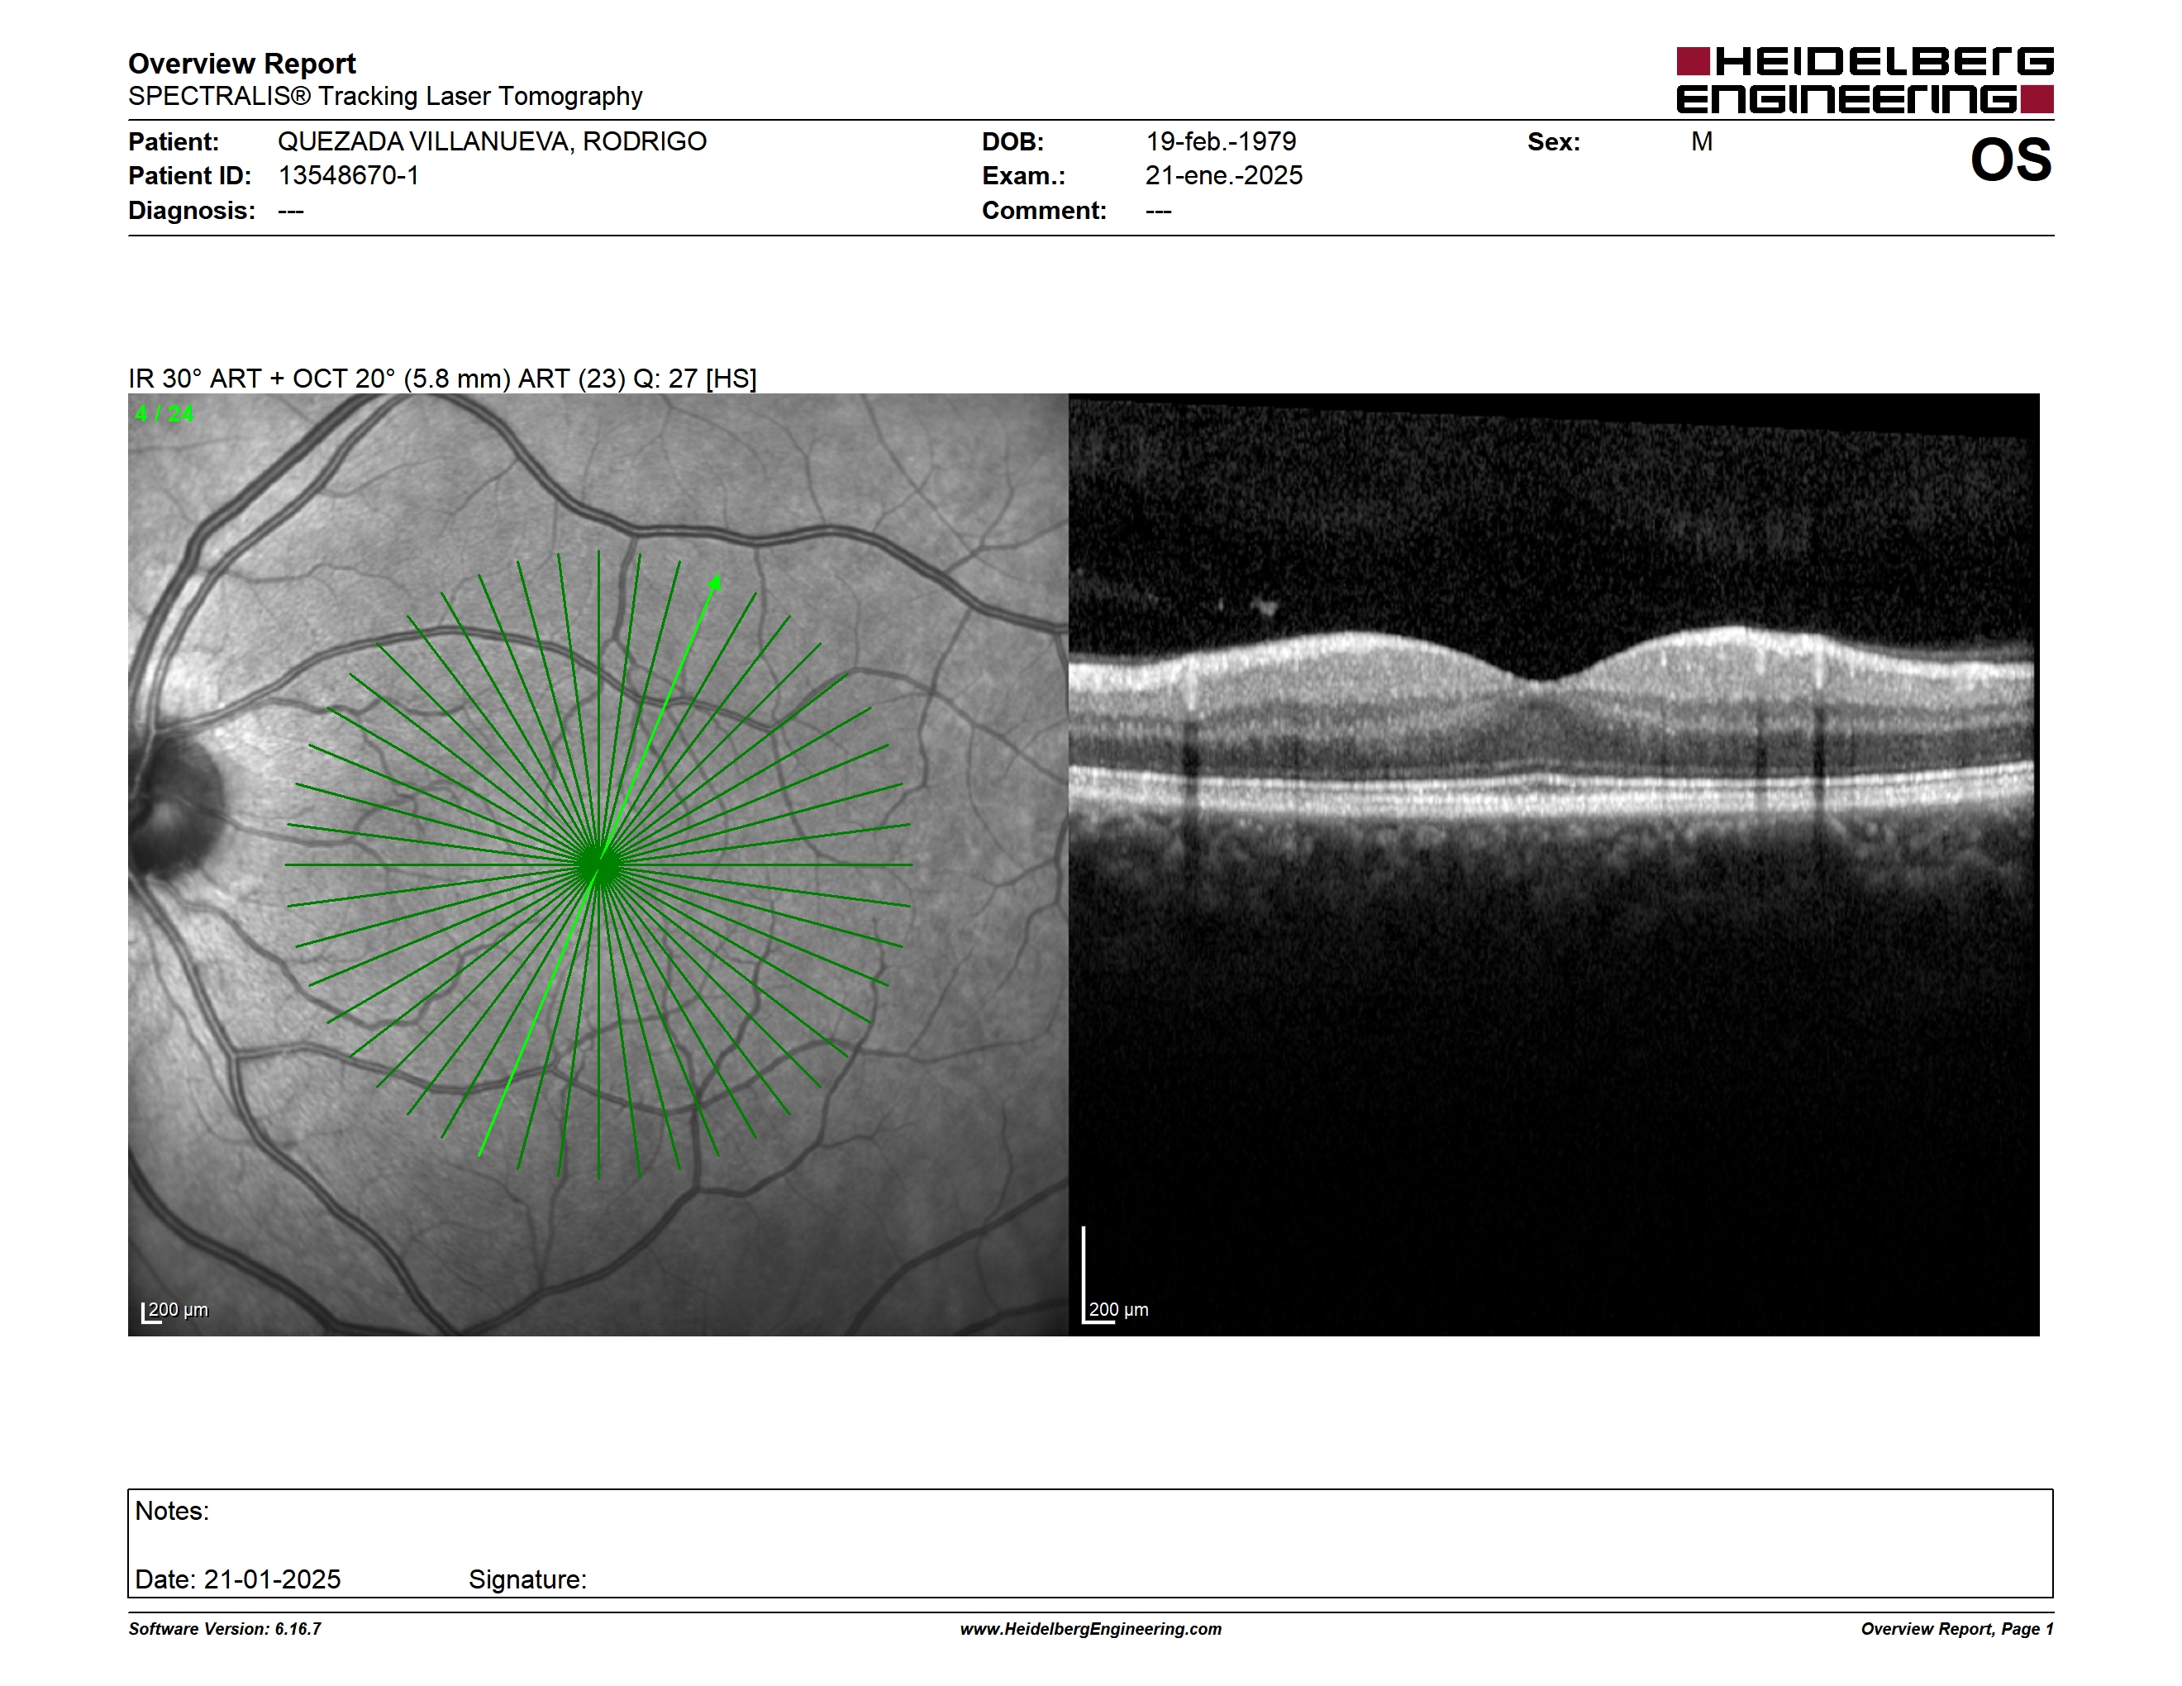
Task: Click the green "4 / 24" scan counter
Action: pos(164,413)
